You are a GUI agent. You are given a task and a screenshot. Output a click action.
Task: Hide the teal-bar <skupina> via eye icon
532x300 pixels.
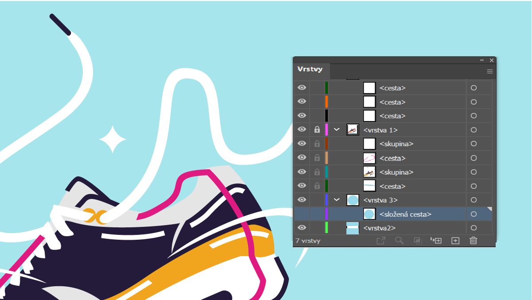click(x=302, y=171)
